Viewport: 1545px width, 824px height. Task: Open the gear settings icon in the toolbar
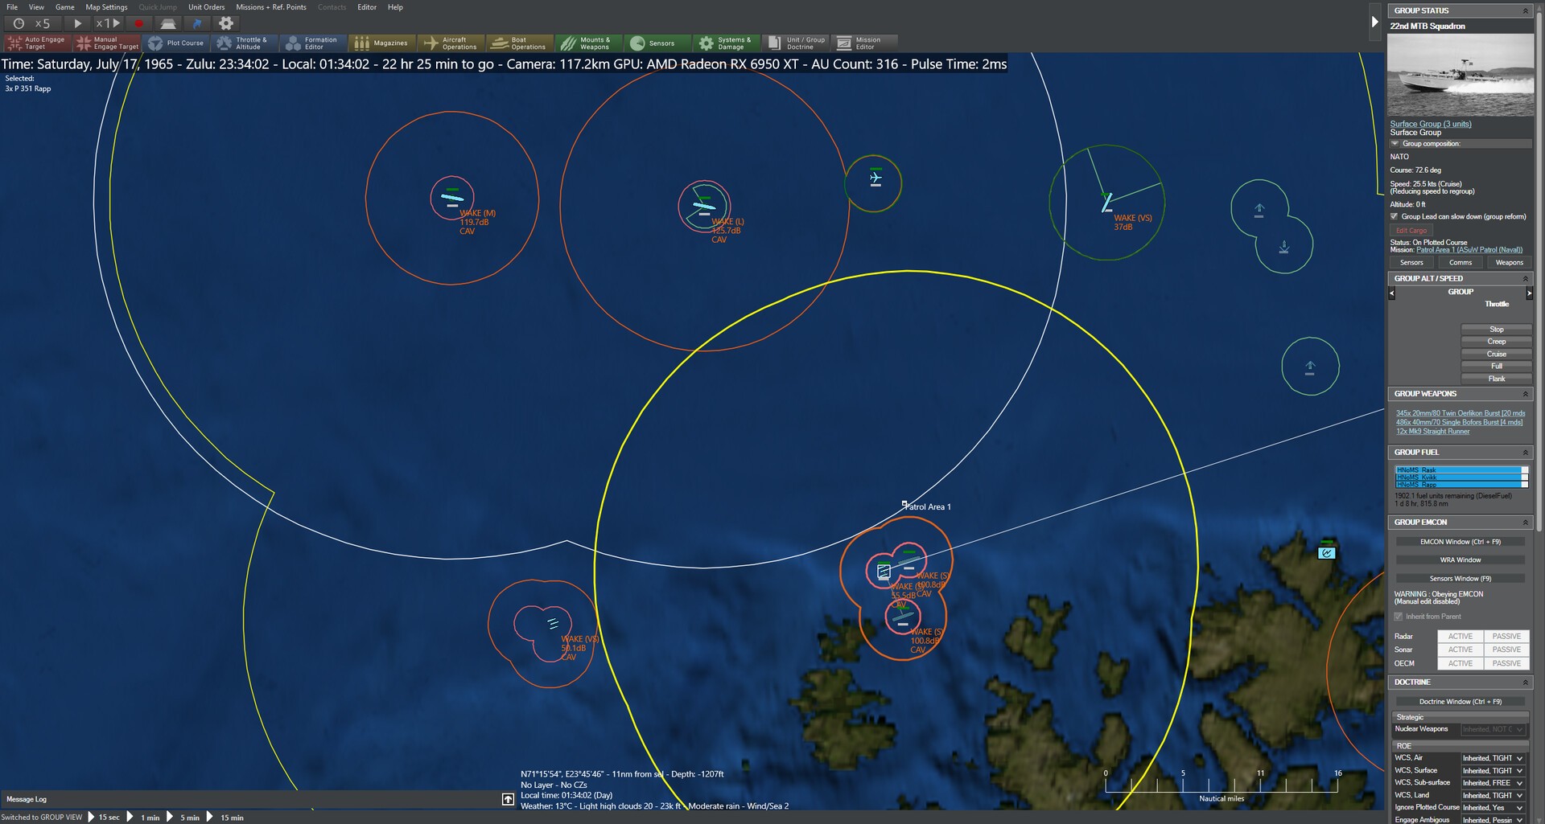(x=226, y=23)
